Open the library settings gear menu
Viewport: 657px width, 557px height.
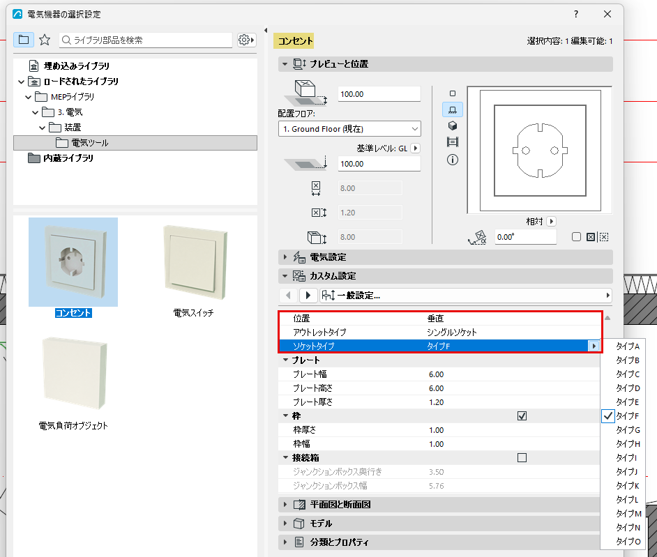tap(246, 40)
